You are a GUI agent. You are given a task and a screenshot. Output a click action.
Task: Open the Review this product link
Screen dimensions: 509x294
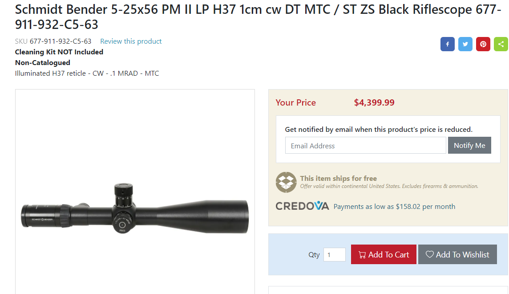131,41
